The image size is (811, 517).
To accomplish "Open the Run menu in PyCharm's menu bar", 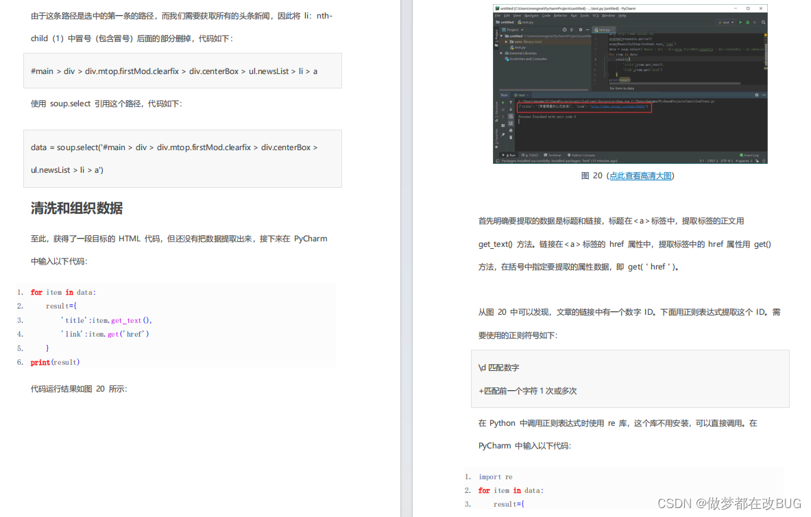I will click(574, 16).
